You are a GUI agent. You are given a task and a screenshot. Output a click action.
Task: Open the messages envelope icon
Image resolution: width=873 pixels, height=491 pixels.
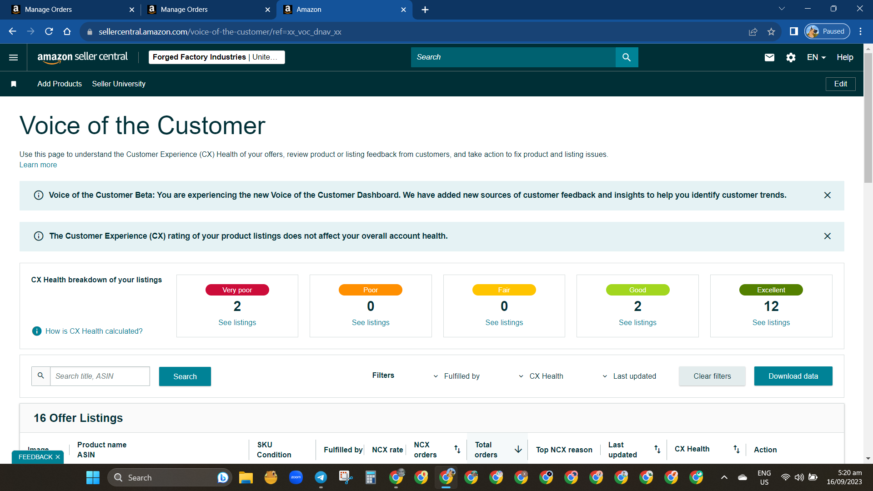pos(769,57)
